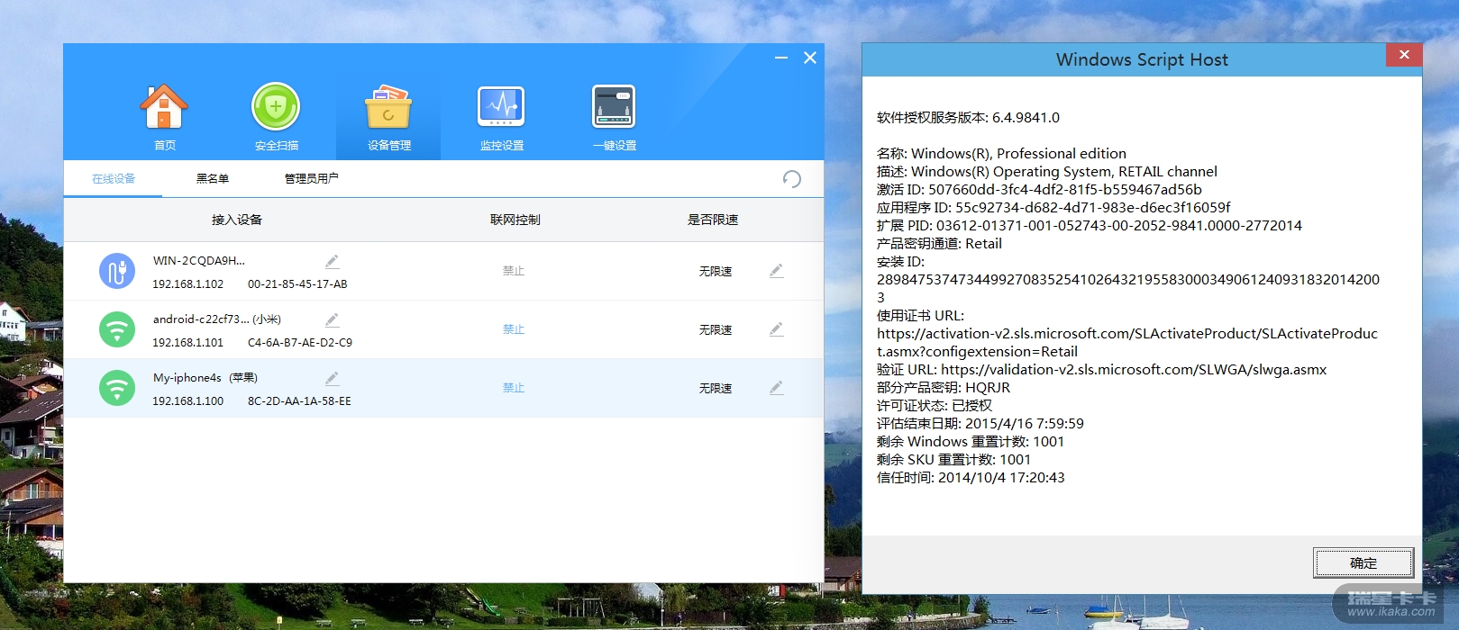Refresh the online device list
Viewport: 1459px width, 630px height.
pyautogui.click(x=791, y=179)
